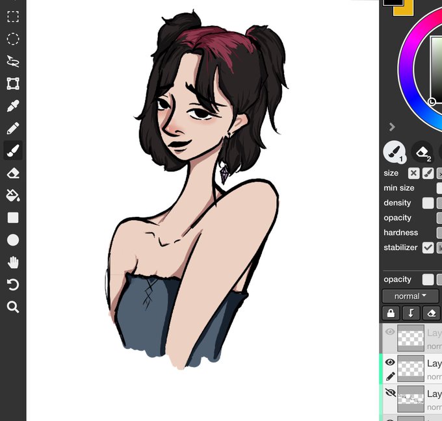
Task: Select the filled ellipse shape tool
Action: (13, 240)
